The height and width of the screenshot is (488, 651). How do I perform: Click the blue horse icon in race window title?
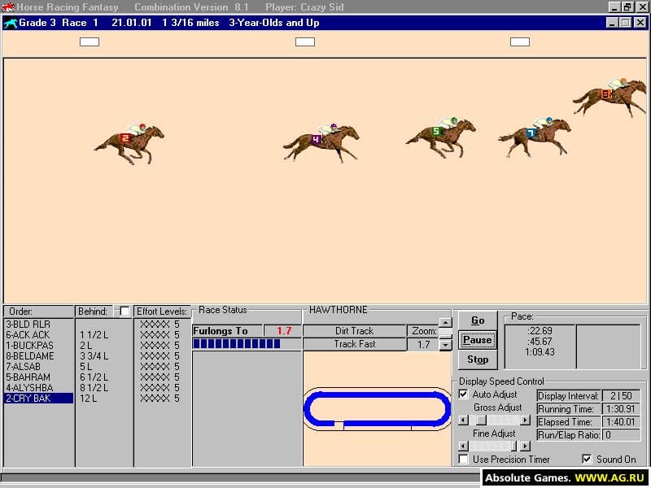[x=11, y=23]
